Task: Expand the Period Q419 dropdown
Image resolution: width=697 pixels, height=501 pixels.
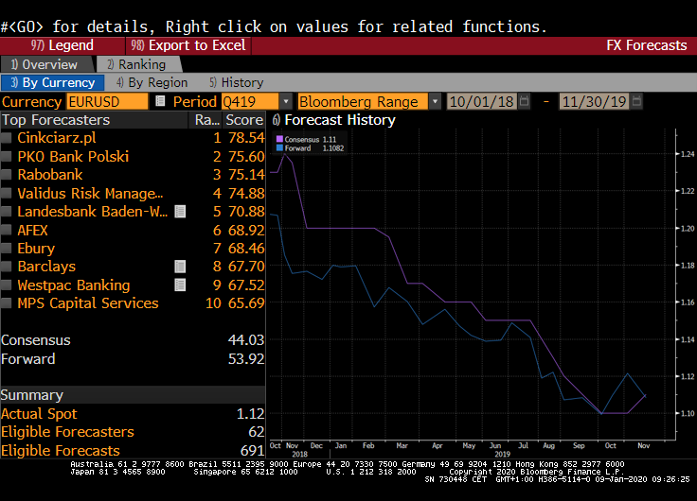Action: coord(284,101)
